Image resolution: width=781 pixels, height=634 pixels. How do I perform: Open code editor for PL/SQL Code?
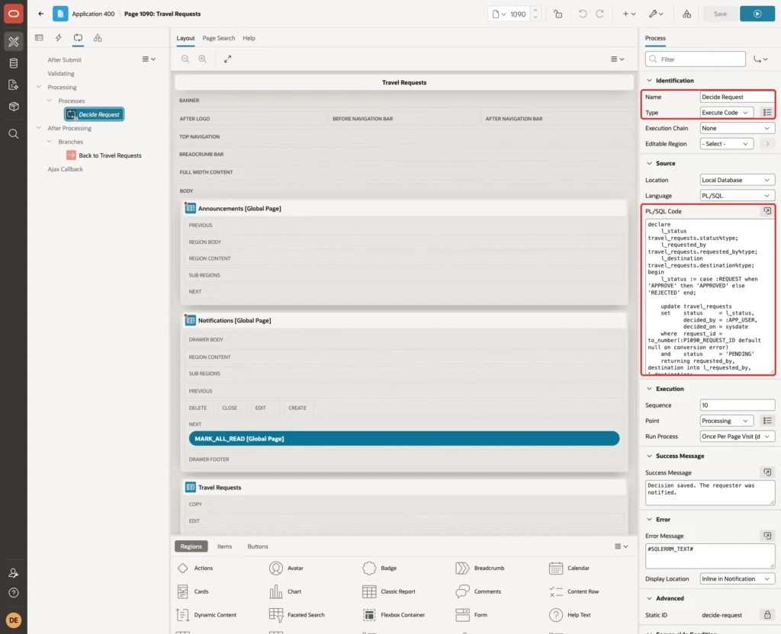tap(767, 211)
